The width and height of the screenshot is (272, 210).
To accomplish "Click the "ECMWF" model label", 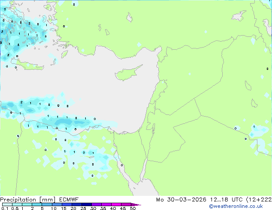I will tap(69, 200).
